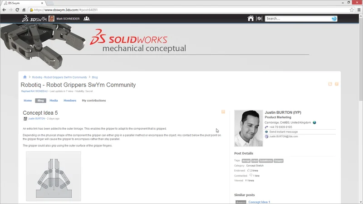Open Raphael RAYMONDEAU profile link
Viewport: 363px width, 204px height.
[x=34, y=91]
